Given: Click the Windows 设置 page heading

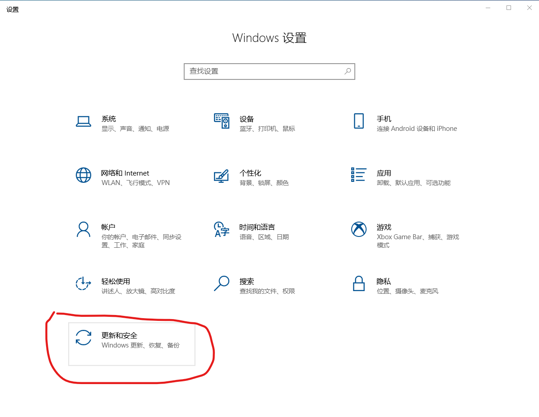Looking at the screenshot, I should 269,38.
